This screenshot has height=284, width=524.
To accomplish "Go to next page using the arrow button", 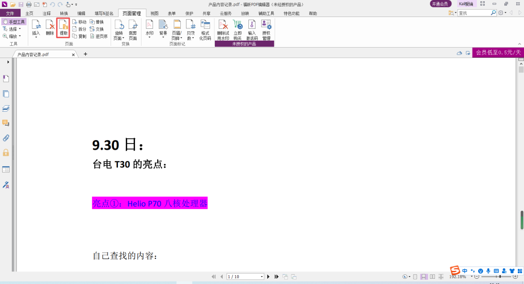I will click(x=269, y=277).
